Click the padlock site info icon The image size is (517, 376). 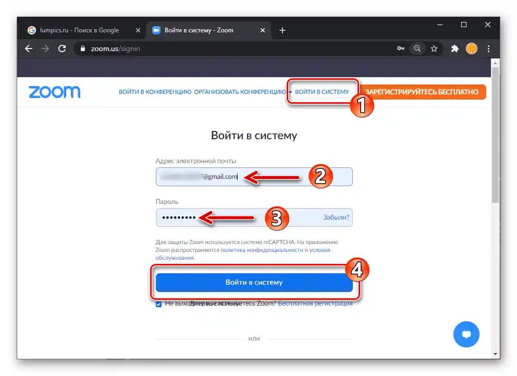83,48
